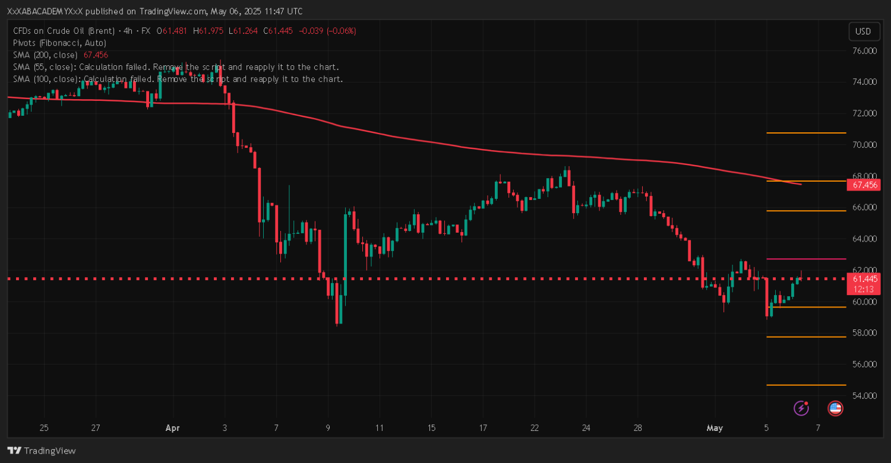Click the red 67.456 SMA price label
The width and height of the screenshot is (891, 463).
click(x=864, y=185)
